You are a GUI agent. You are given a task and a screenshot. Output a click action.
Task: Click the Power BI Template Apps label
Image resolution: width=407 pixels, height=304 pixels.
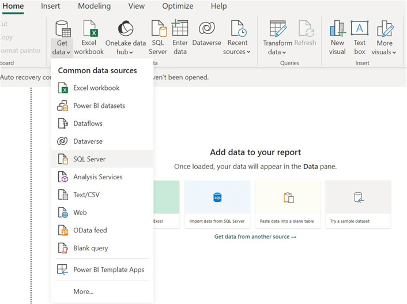click(109, 270)
